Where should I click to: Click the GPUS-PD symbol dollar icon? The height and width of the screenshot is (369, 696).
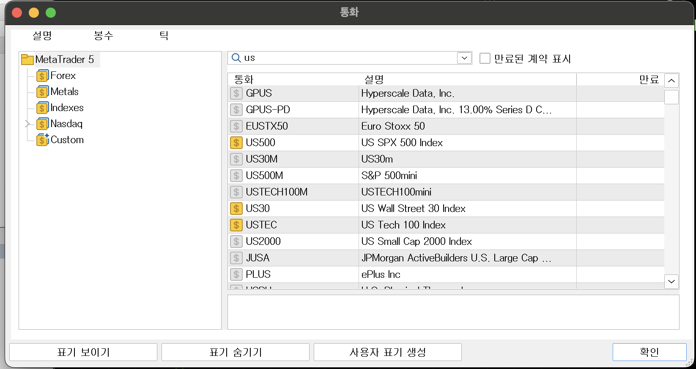pyautogui.click(x=236, y=110)
